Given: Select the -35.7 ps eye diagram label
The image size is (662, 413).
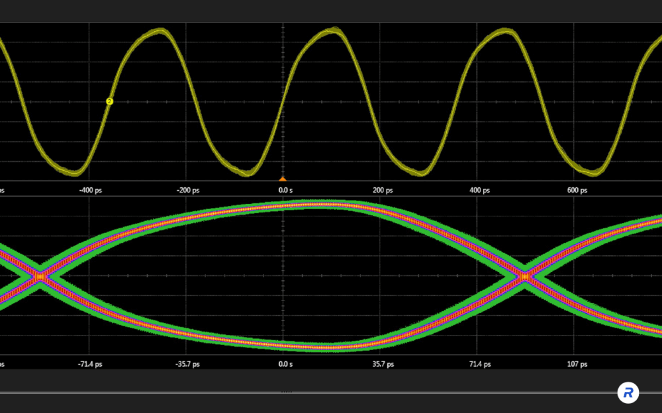Looking at the screenshot, I should tap(187, 364).
